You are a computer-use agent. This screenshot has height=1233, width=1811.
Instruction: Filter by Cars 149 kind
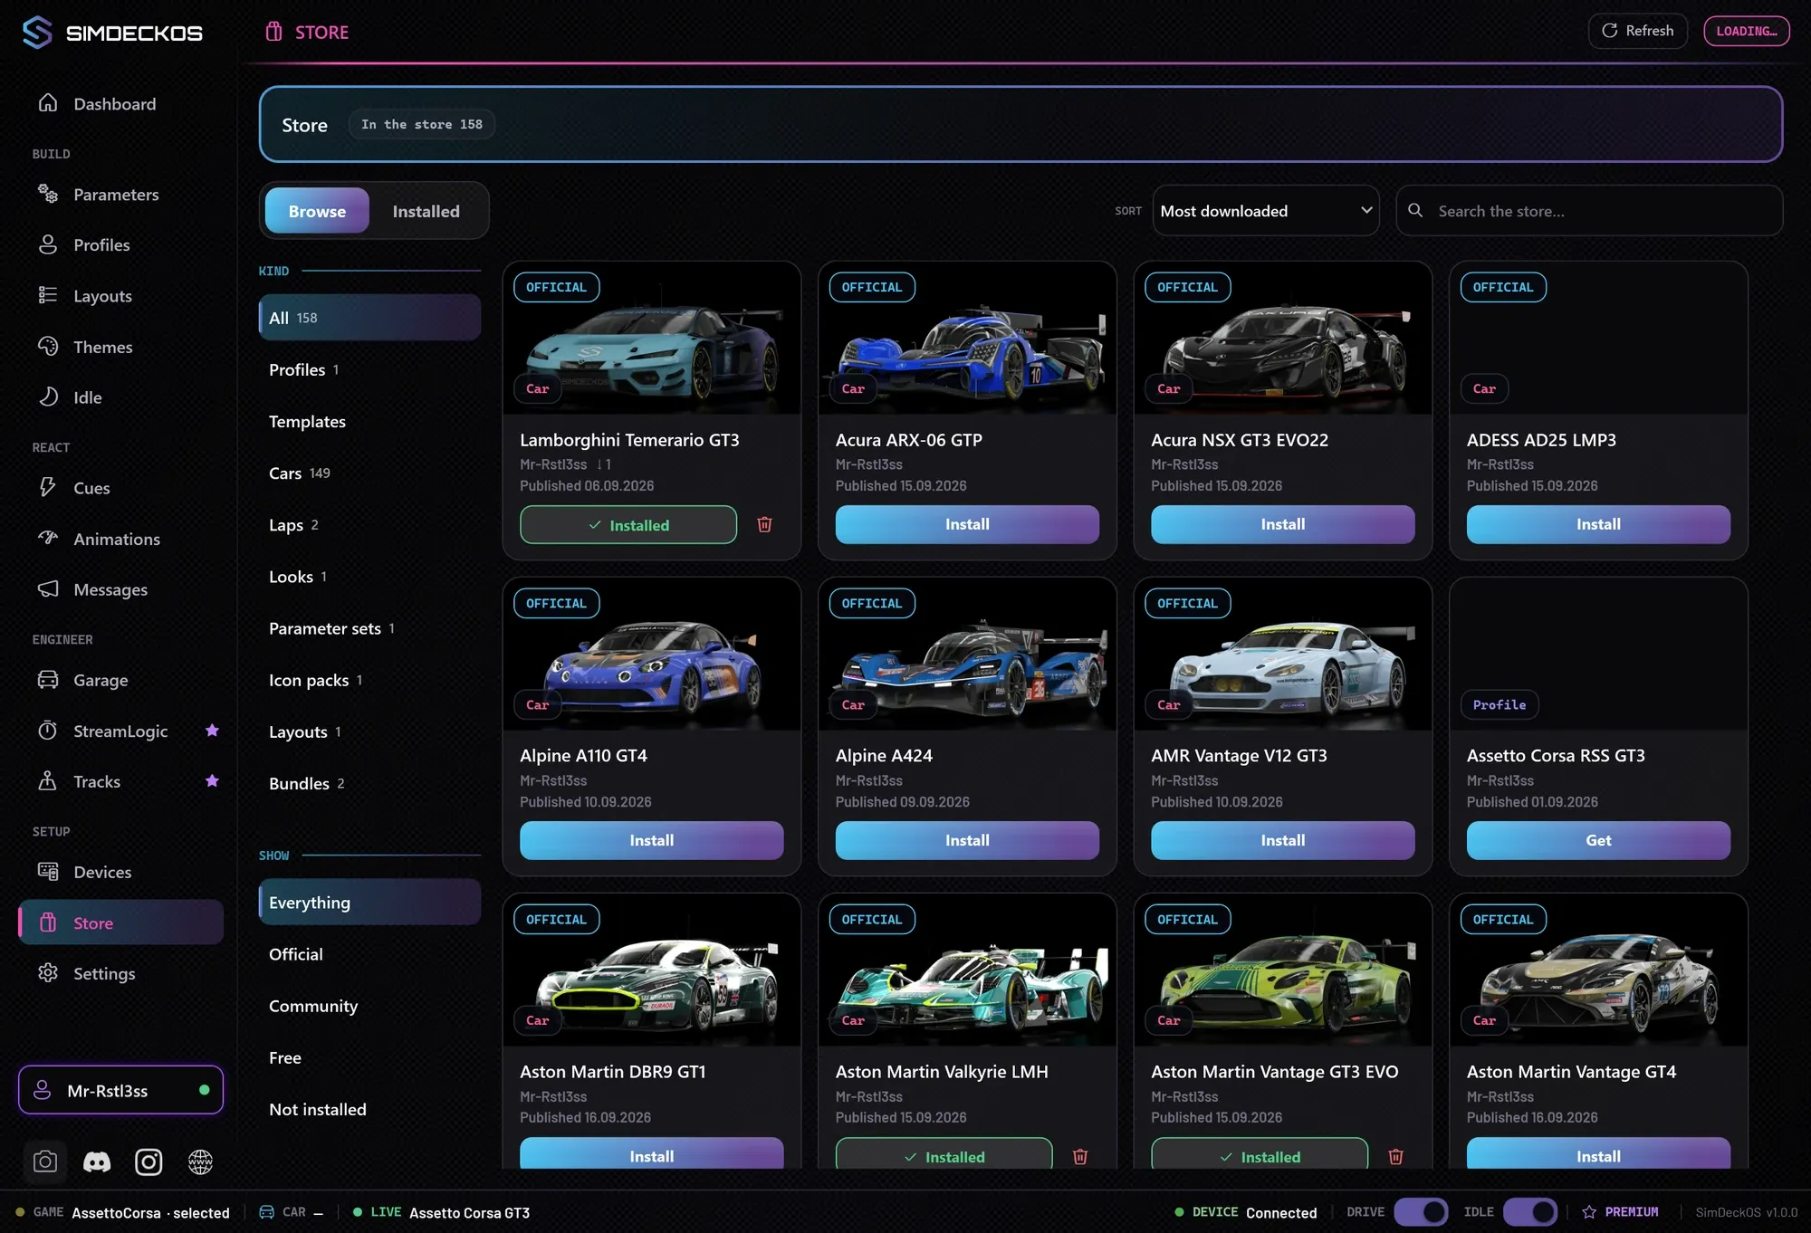point(369,473)
